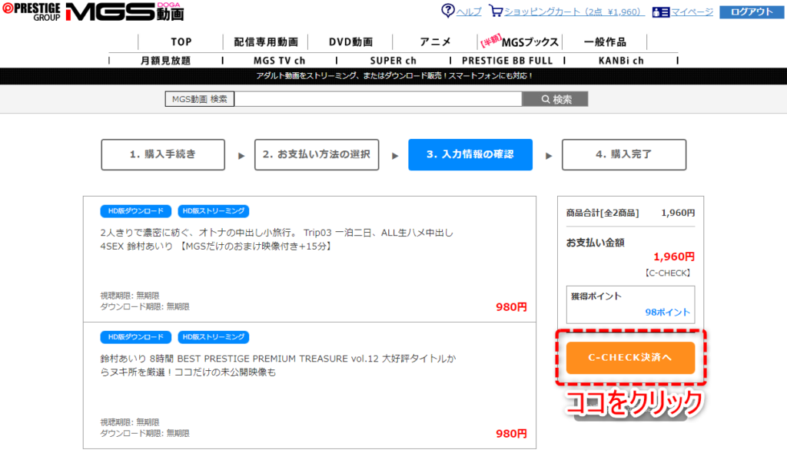Click step 1. 購入手続き
787x473 pixels.
pyautogui.click(x=163, y=154)
